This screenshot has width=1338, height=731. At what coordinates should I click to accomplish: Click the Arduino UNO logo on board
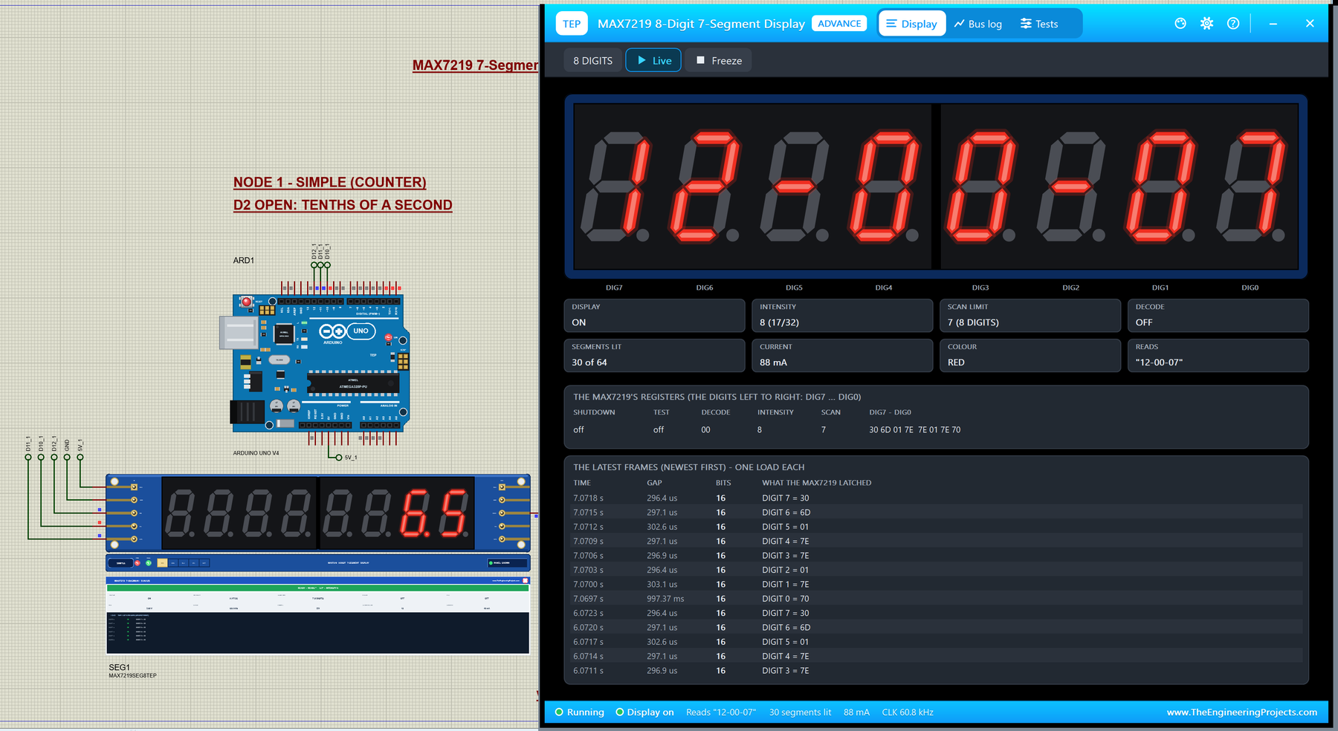[347, 331]
